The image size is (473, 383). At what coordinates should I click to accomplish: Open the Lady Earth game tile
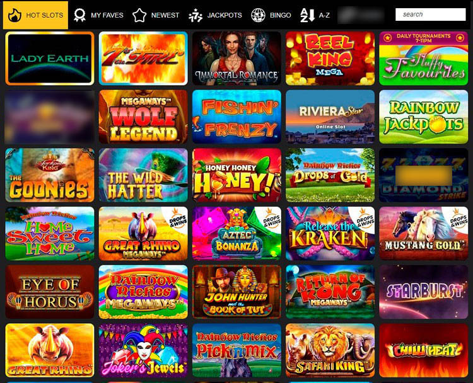click(x=50, y=59)
